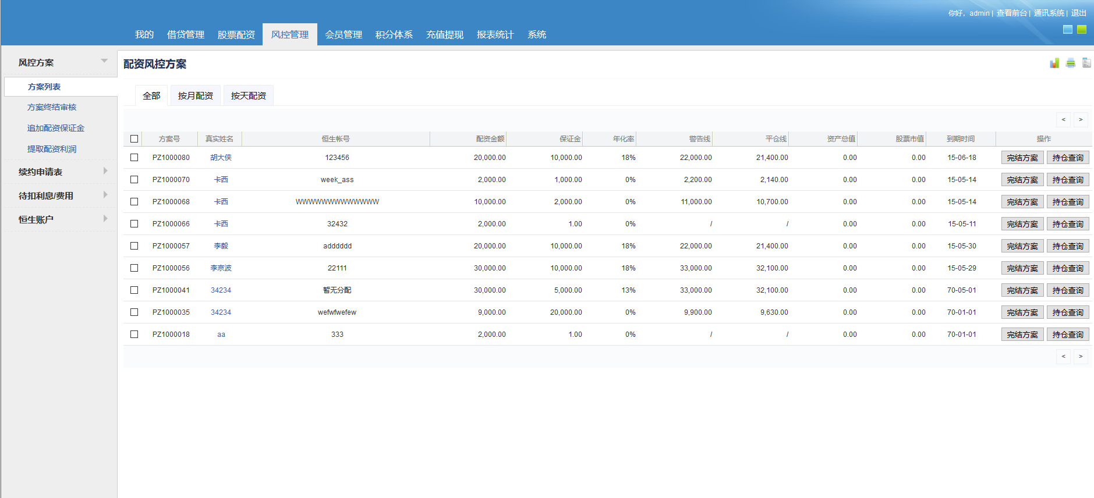Expand the 恒生账户 sidebar section
Screen dimensions: 1094x498
tap(105, 219)
